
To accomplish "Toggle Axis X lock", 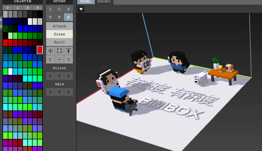I will coord(50,92).
